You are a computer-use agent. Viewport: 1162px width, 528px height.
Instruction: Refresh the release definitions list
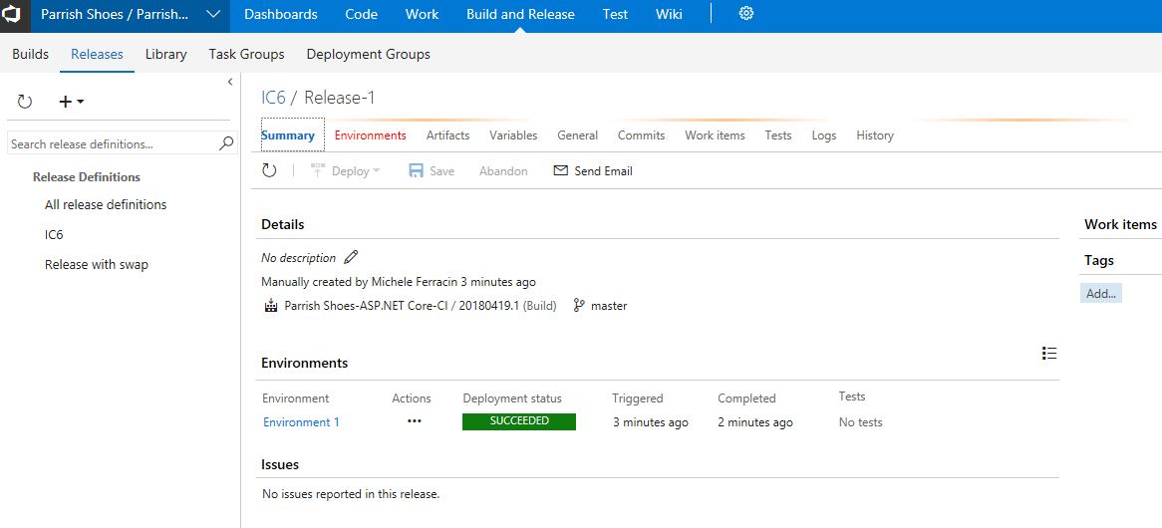pyautogui.click(x=25, y=102)
